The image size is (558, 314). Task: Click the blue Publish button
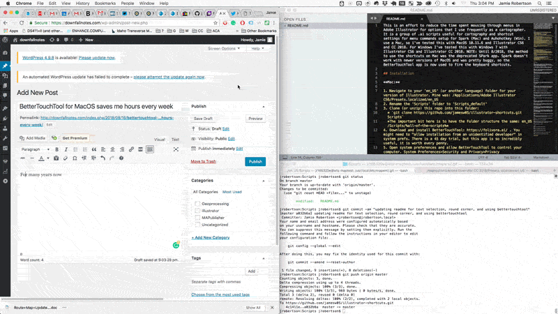pyautogui.click(x=255, y=162)
